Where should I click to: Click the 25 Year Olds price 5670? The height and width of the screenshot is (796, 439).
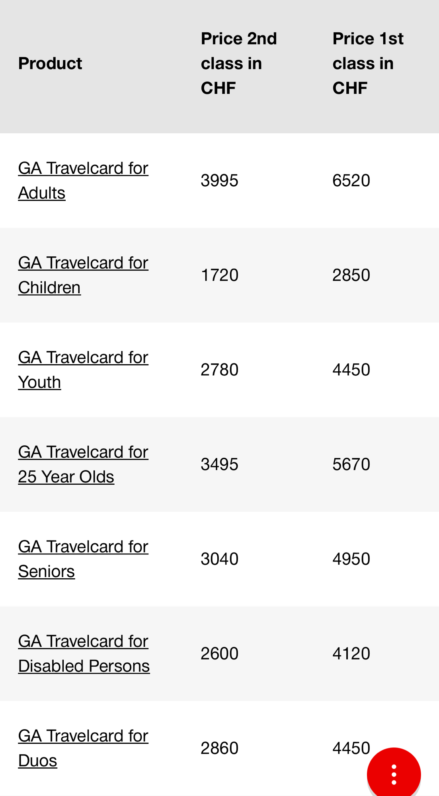point(351,464)
